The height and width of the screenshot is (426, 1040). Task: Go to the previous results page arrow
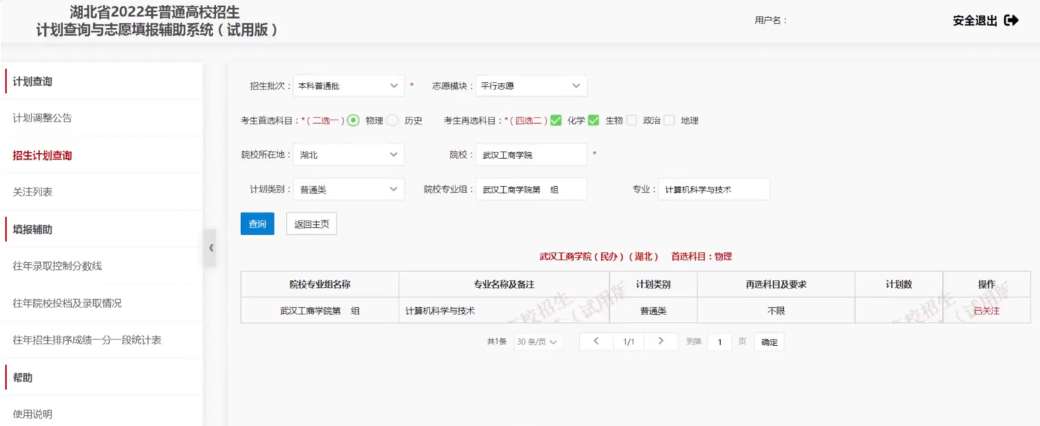(x=596, y=342)
